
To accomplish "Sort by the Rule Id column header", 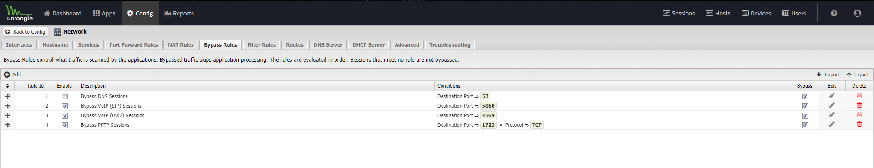I will tap(36, 86).
